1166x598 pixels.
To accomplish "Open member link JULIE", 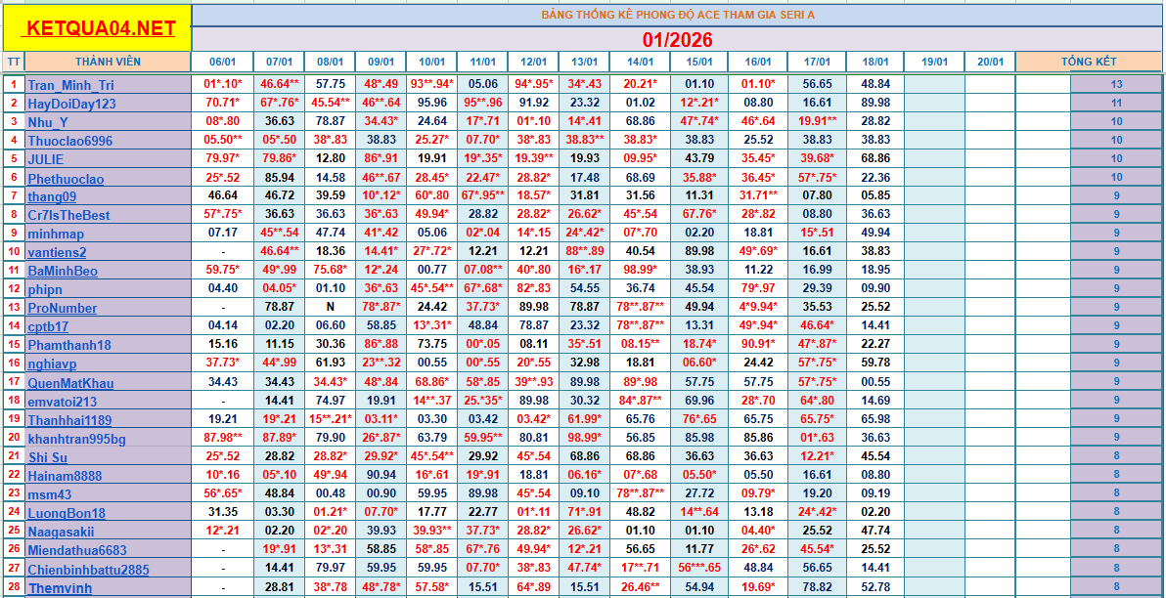I will [45, 159].
